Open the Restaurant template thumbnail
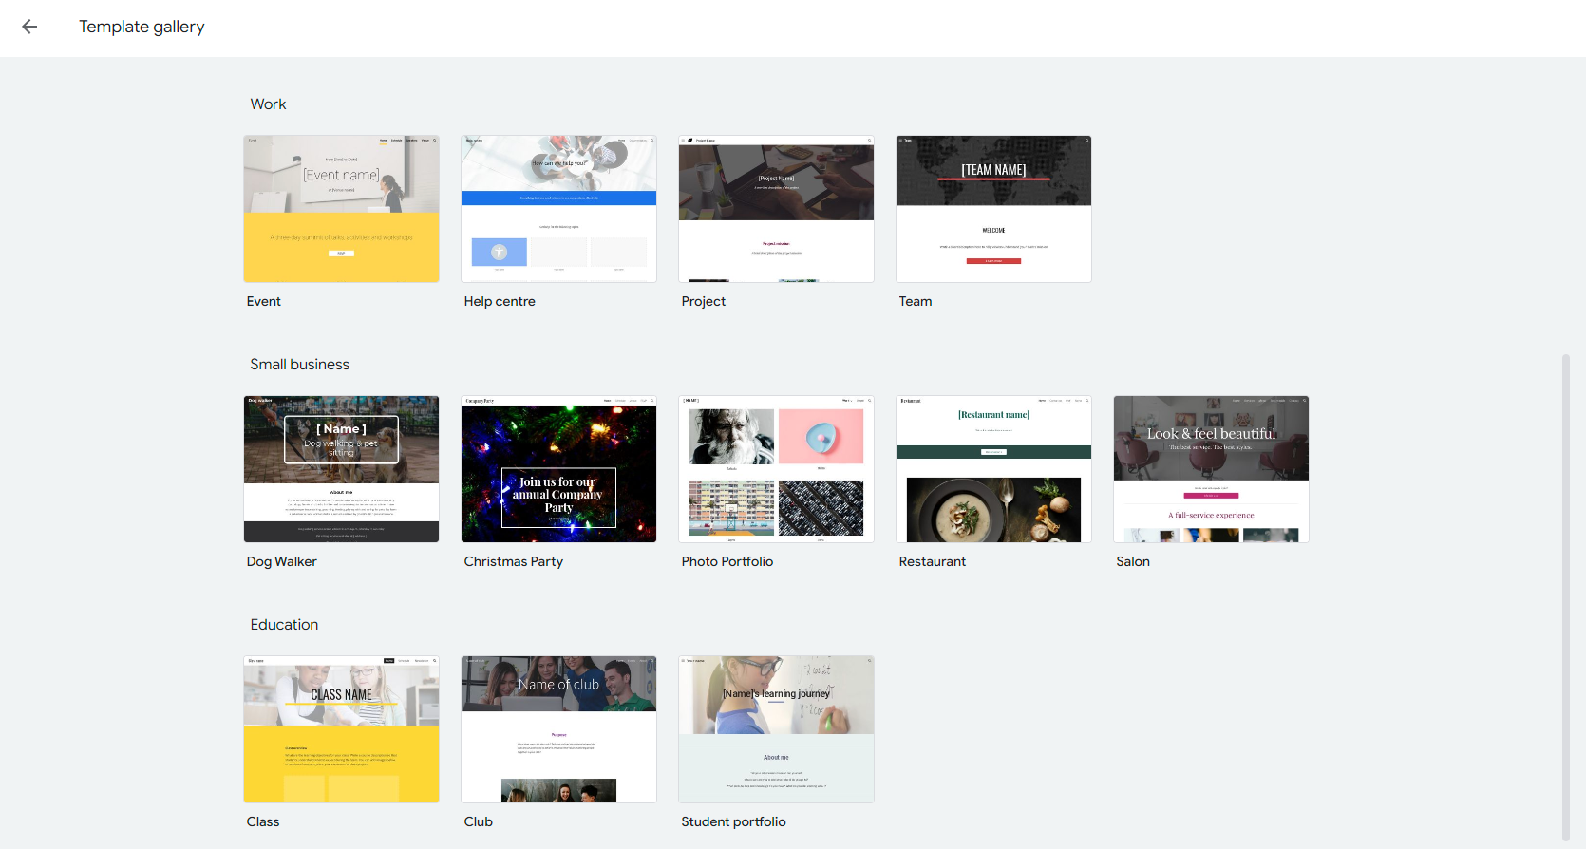1586x849 pixels. tap(993, 469)
